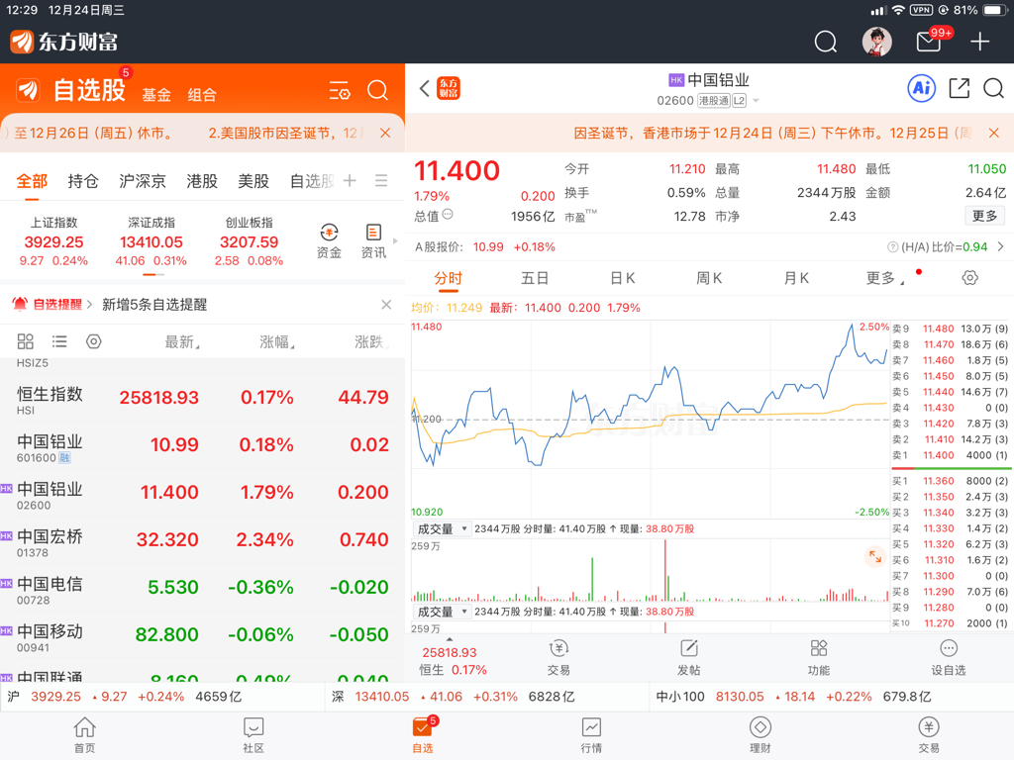Open 上证指数 3929.25 index card
This screenshot has height=760, width=1014.
54,241
